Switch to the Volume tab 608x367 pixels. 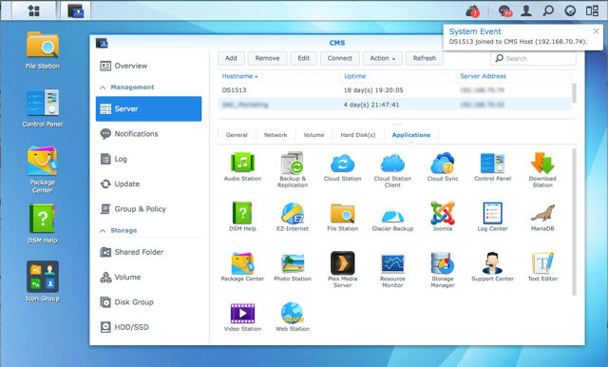313,135
